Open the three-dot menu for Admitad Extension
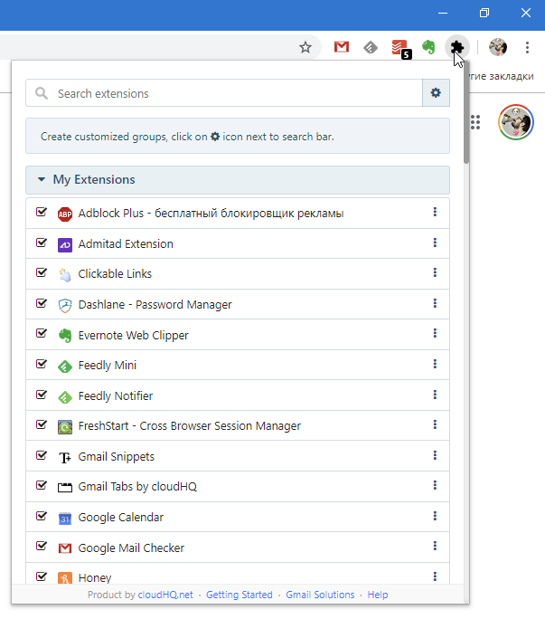Screen dimensions: 545x619 [x=435, y=243]
